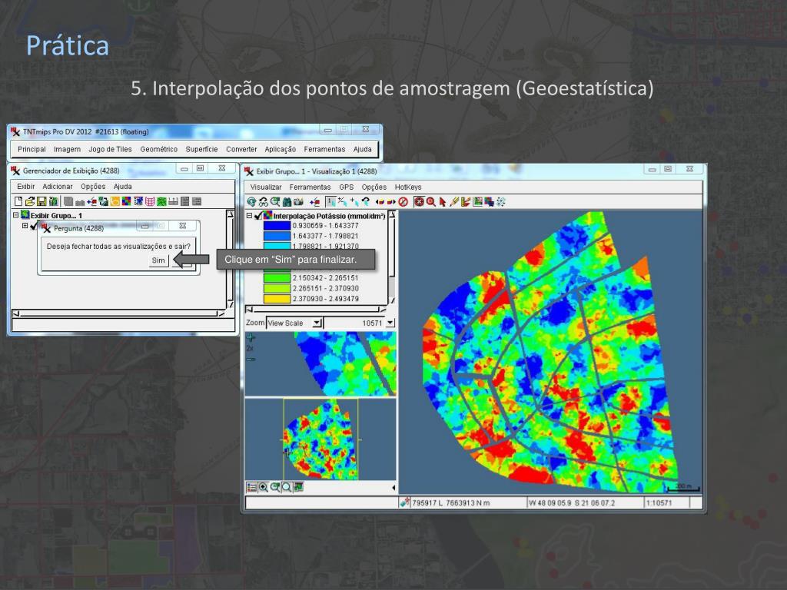The image size is (787, 590).
Task: Collapse the Interpolação Potássio legend
Action: click(249, 216)
